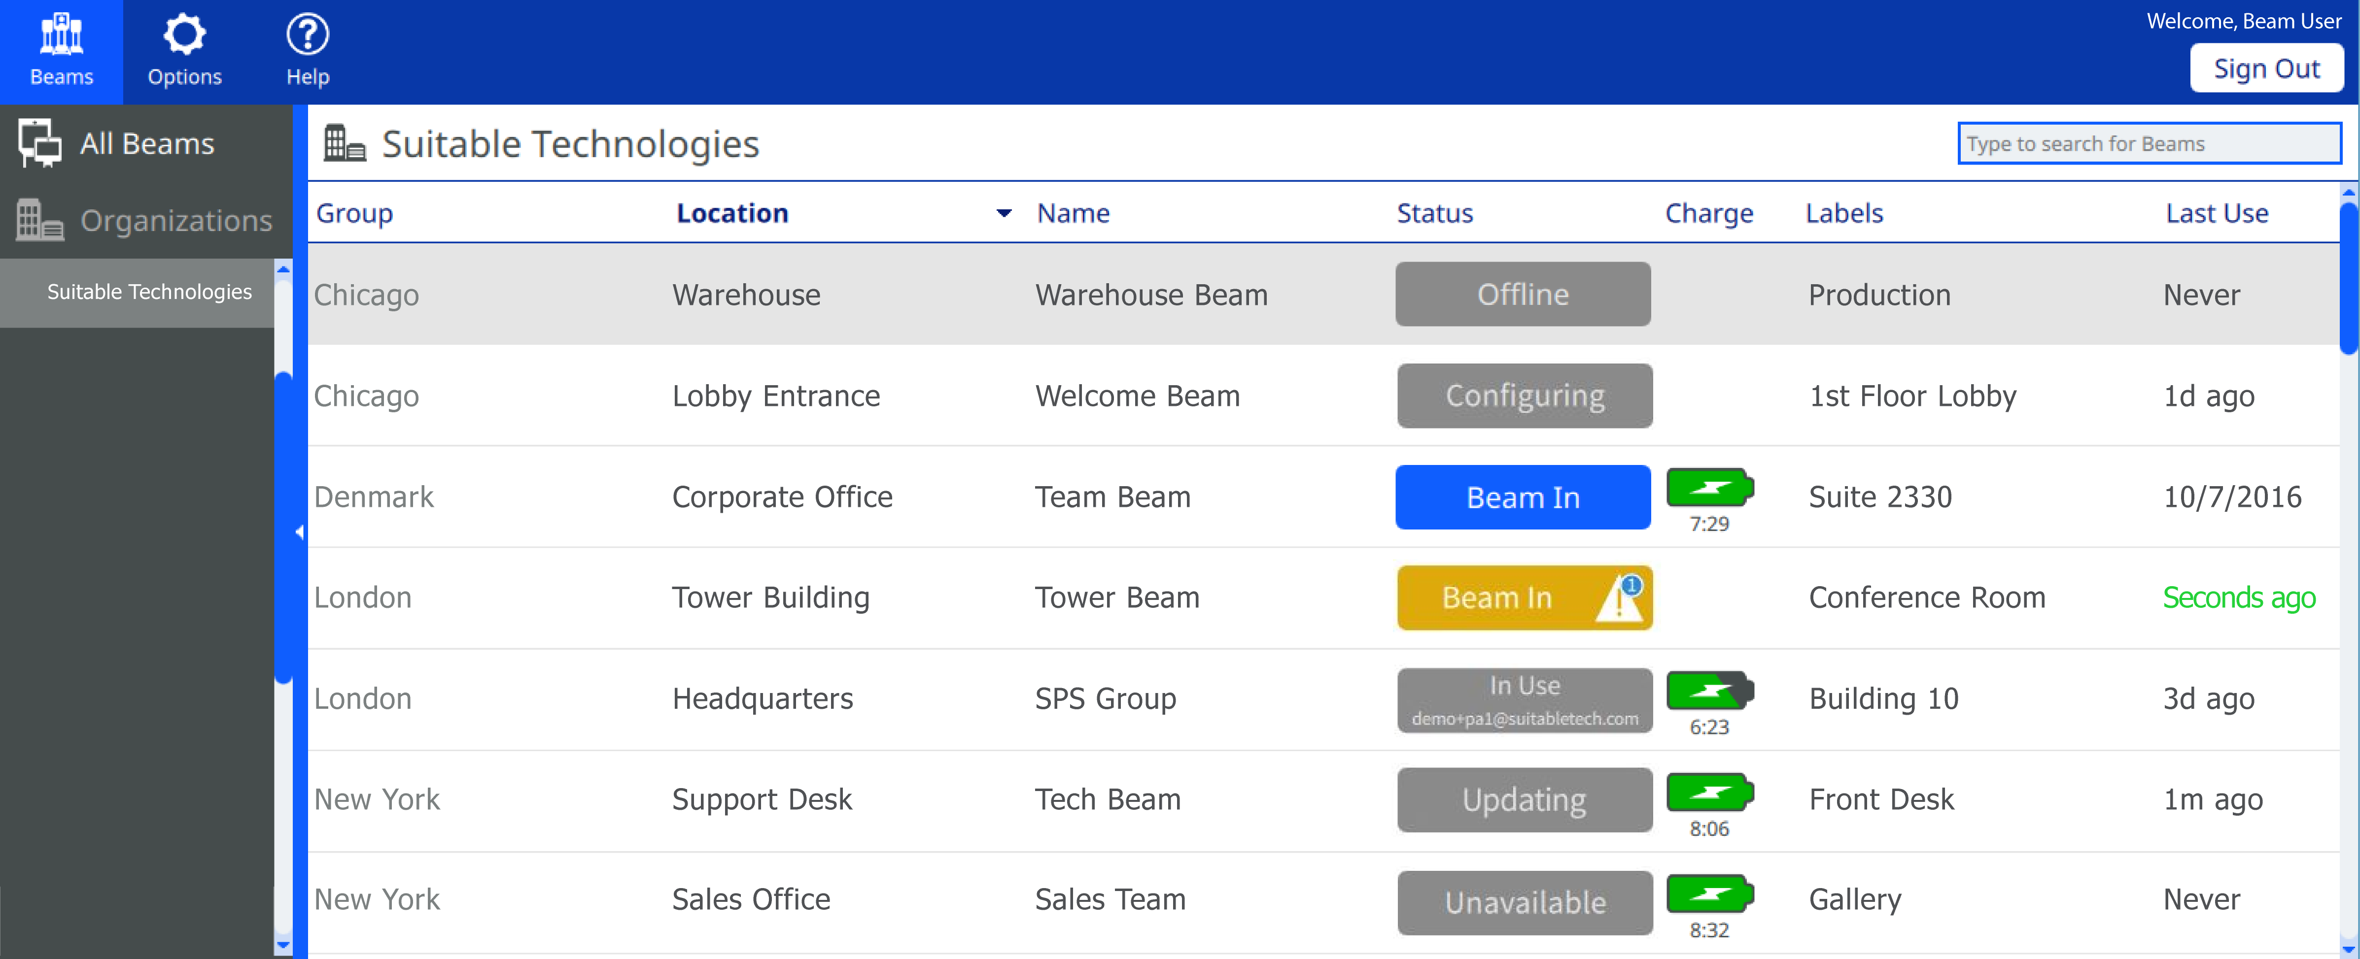Click Sales Team battery charge icon
The image size is (2360, 959).
(1708, 893)
